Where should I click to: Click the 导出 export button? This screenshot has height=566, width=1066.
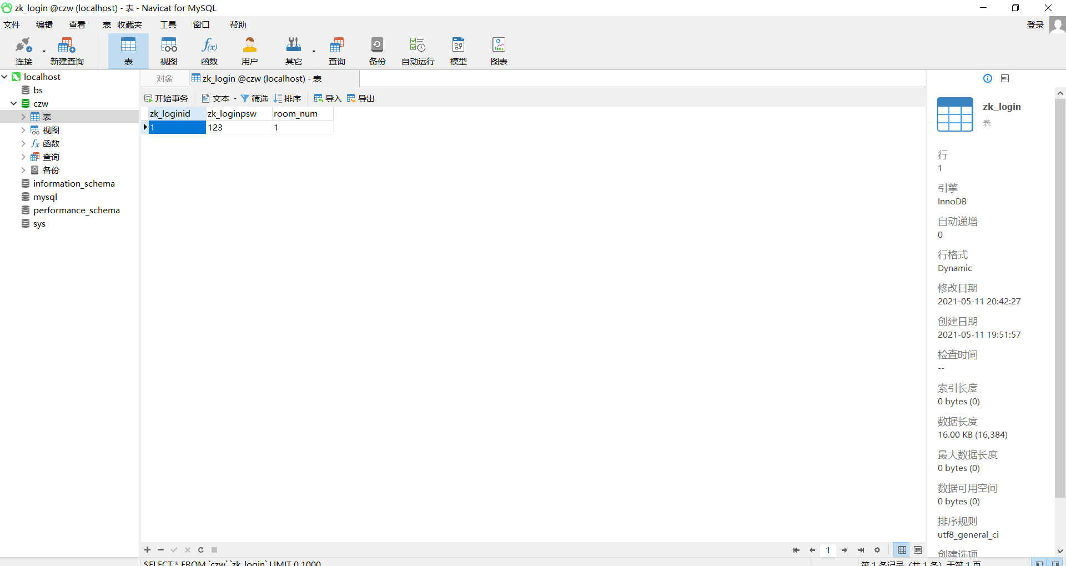361,98
